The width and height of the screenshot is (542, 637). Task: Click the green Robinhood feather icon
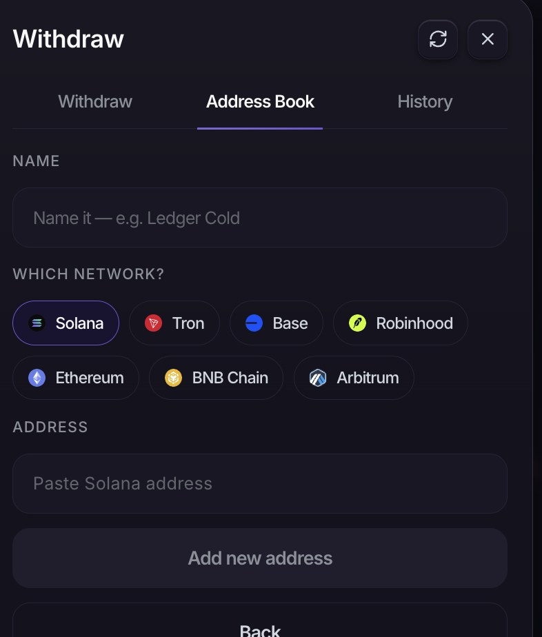pos(358,323)
